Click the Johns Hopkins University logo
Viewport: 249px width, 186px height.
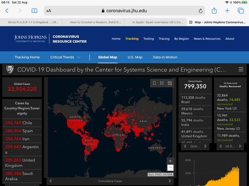30,38
